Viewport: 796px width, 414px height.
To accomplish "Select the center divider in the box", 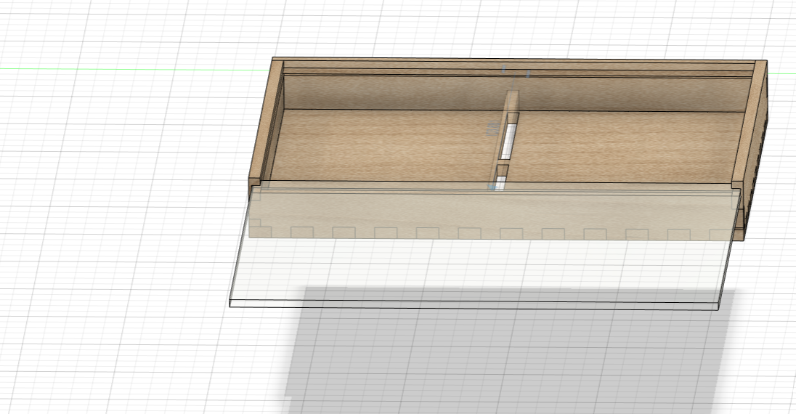I will click(512, 104).
